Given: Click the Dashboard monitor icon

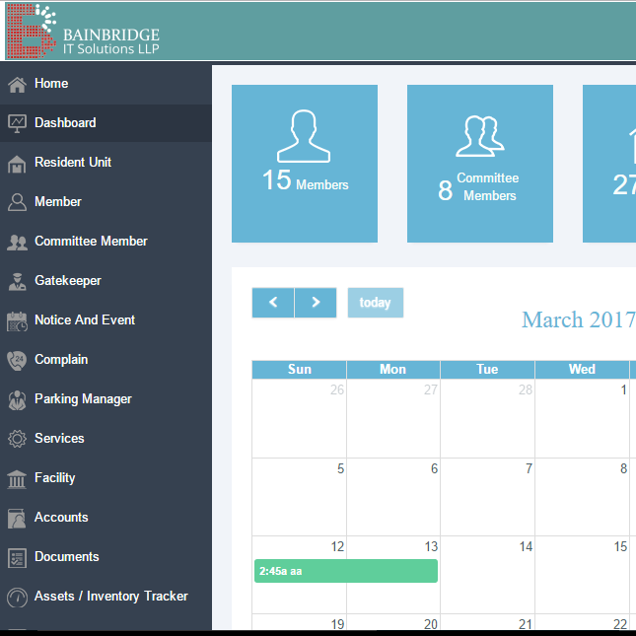Looking at the screenshot, I should click(17, 123).
